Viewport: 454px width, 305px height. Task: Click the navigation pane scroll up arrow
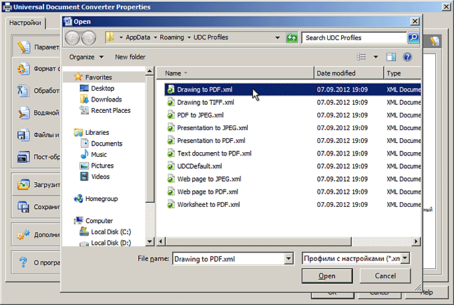pos(150,71)
